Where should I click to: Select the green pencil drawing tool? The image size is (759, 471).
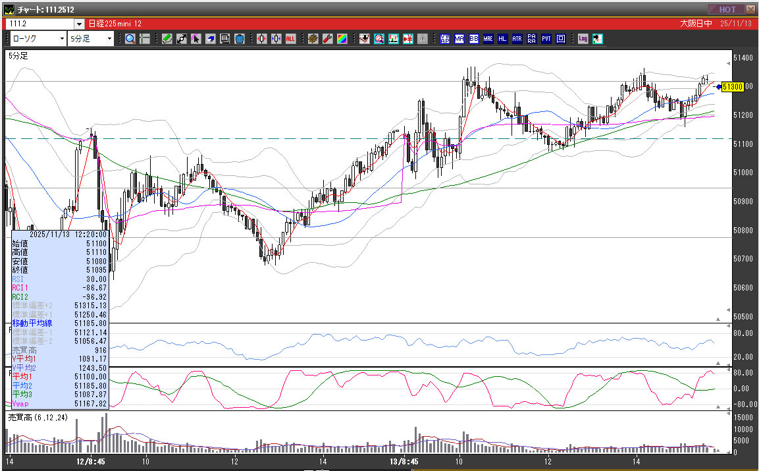pyautogui.click(x=167, y=39)
